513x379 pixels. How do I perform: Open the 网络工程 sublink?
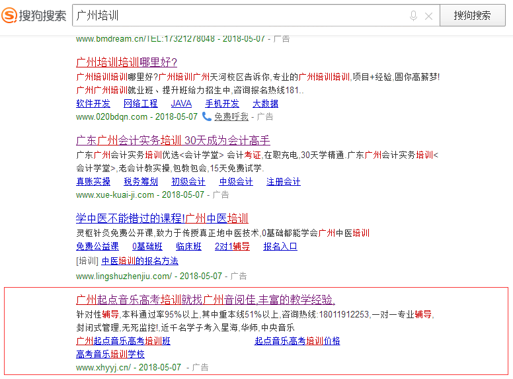click(x=141, y=103)
